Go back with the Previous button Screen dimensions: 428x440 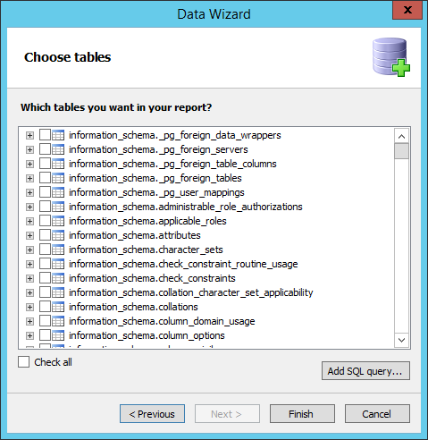pyautogui.click(x=152, y=414)
